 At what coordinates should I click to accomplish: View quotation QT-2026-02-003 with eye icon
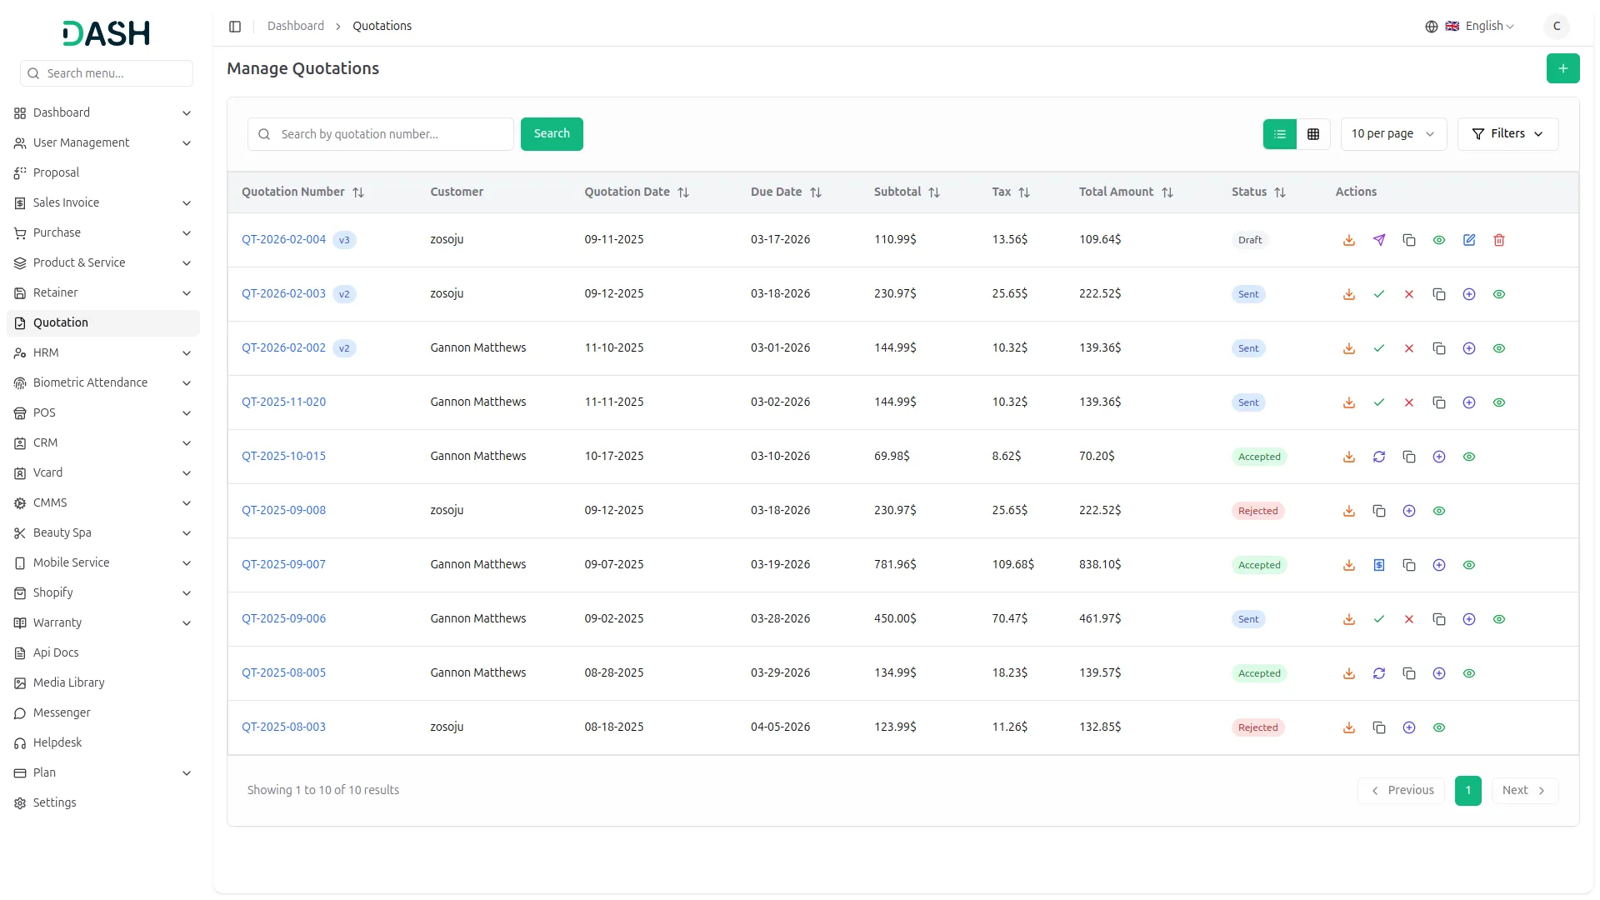1498,294
